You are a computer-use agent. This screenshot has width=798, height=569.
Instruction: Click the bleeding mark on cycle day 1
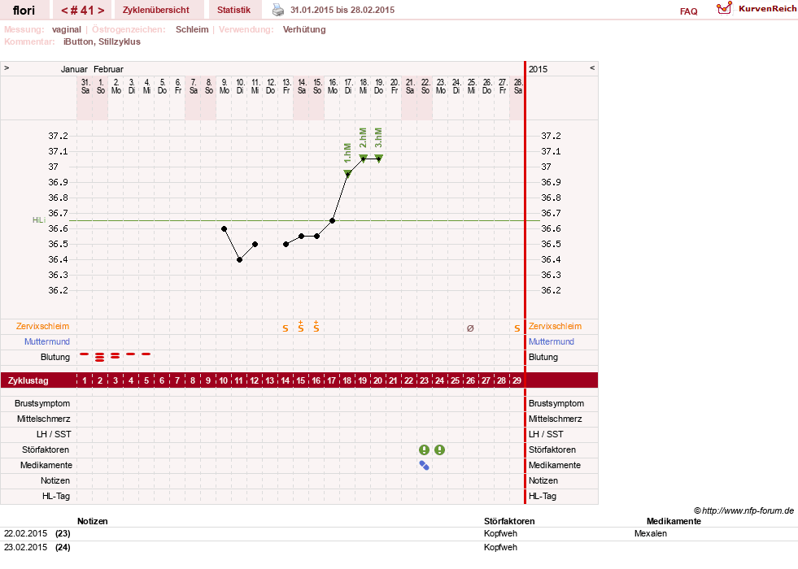85,354
